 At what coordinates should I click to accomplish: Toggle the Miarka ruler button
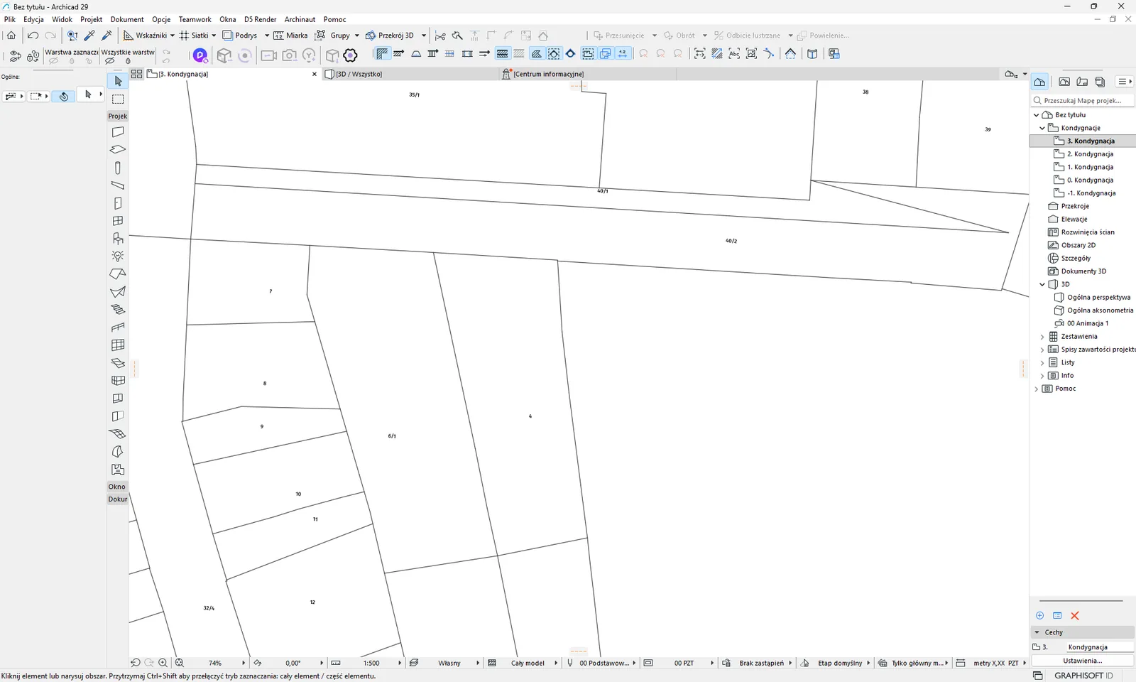pyautogui.click(x=290, y=36)
